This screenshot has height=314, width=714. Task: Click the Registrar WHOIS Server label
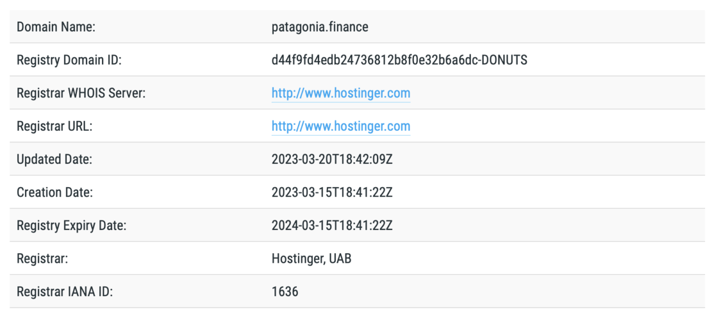81,93
